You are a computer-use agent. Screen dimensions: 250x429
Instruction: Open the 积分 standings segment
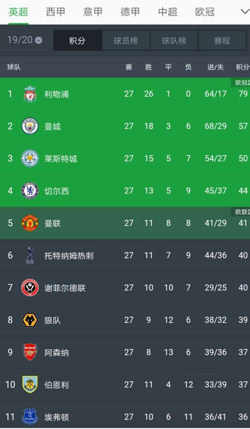pos(77,41)
